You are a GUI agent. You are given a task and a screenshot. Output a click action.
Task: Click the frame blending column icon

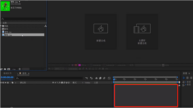(x=62, y=82)
